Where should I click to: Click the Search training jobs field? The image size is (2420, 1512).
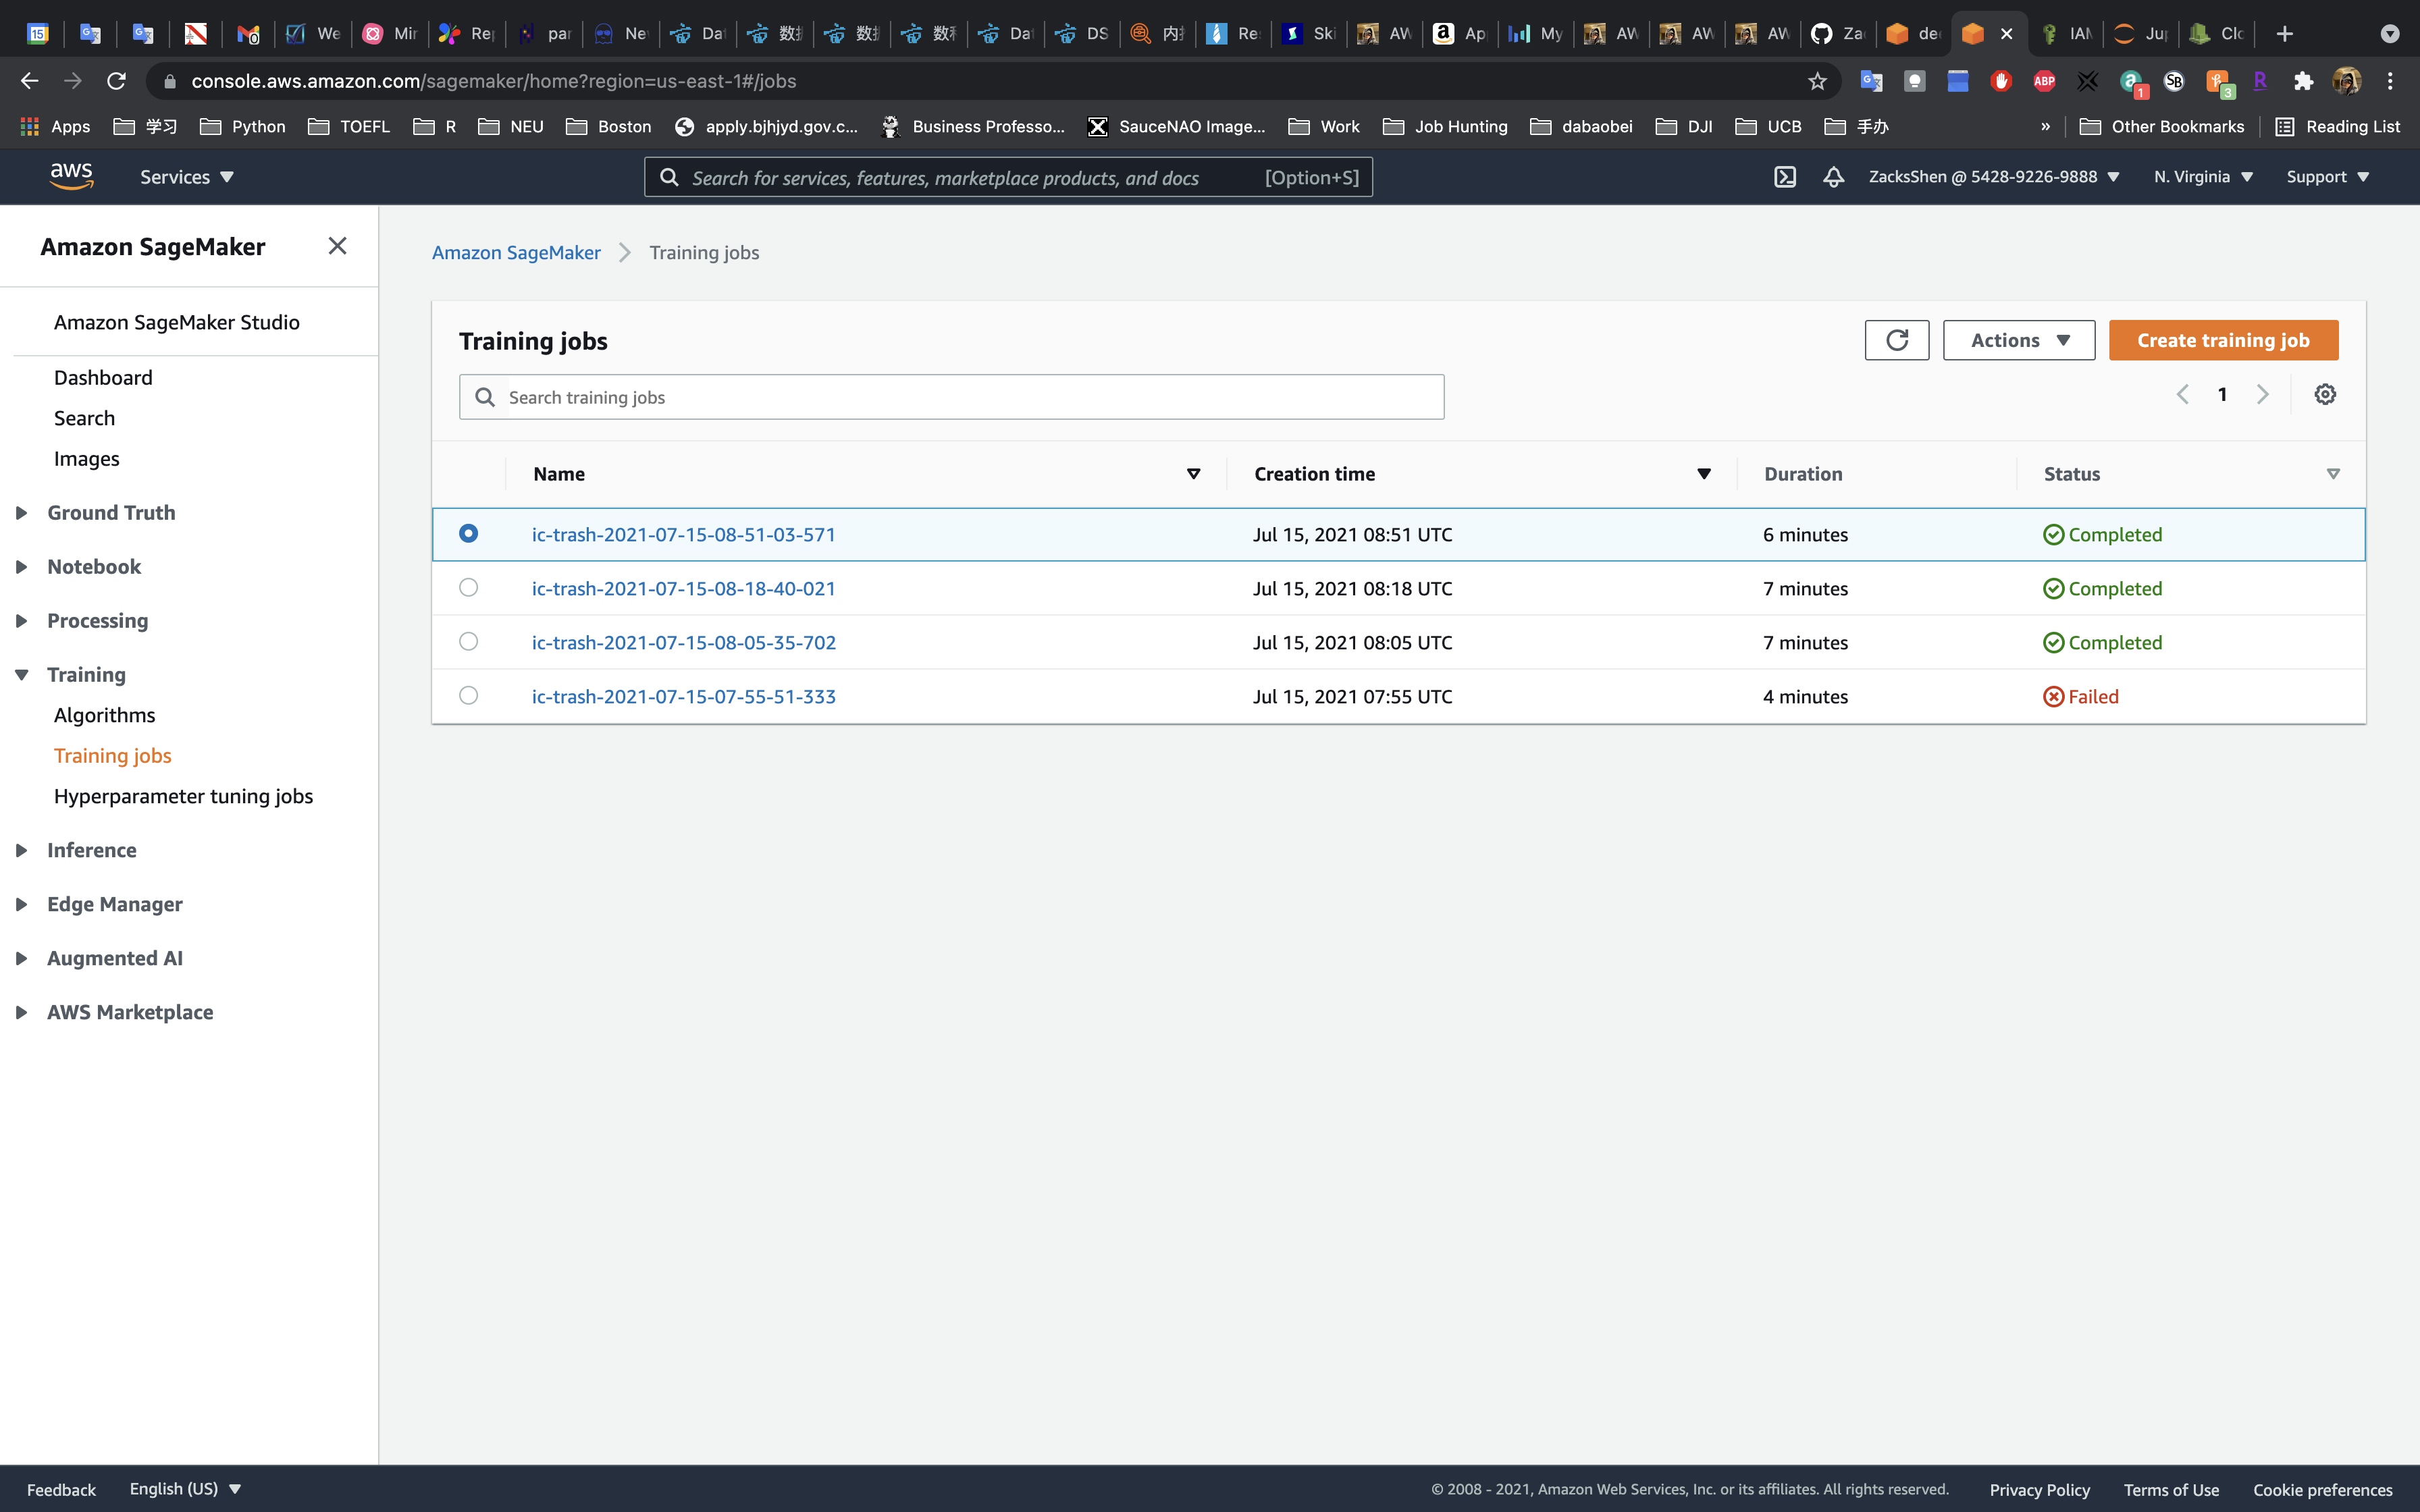click(x=965, y=397)
